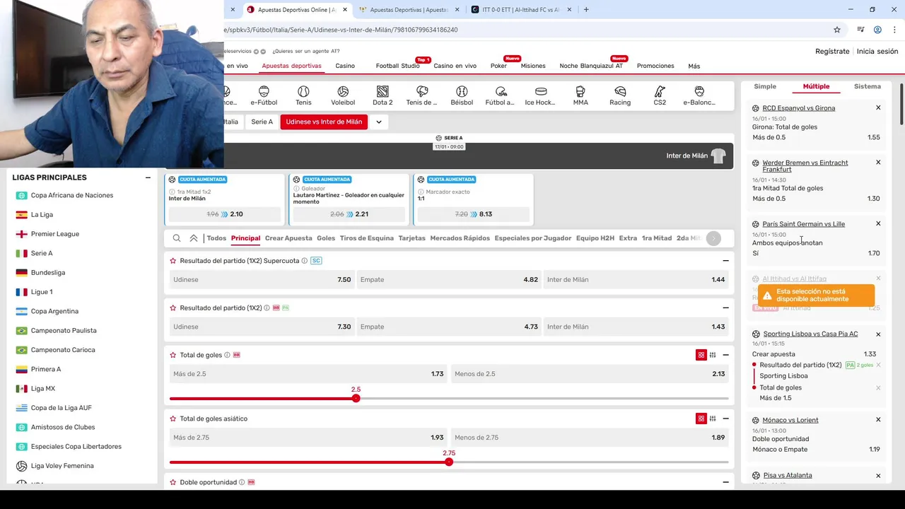Remove RCD Espanyol vs Girona selection

pos(878,108)
